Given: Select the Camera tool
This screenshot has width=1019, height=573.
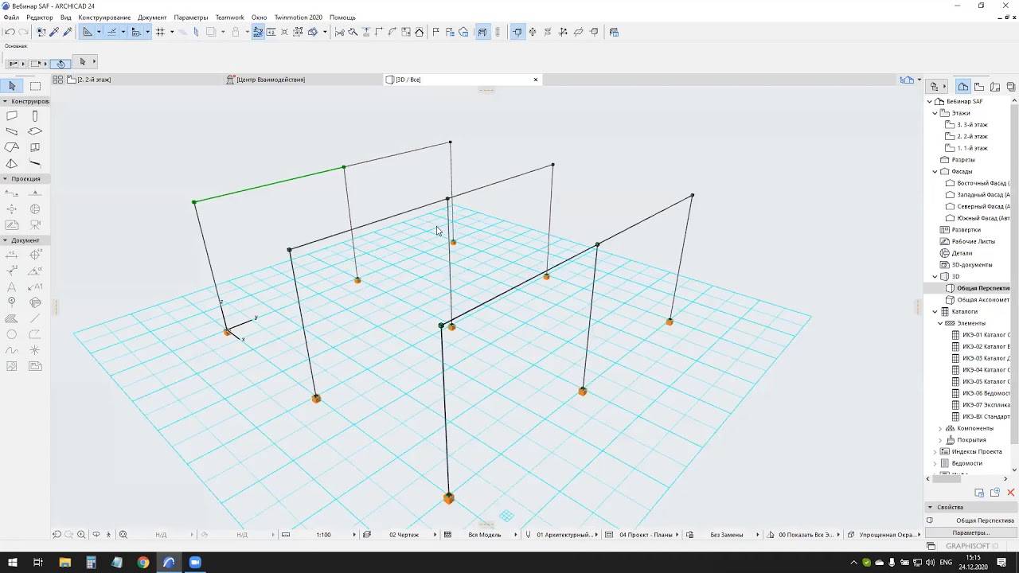Looking at the screenshot, I should click(35, 224).
